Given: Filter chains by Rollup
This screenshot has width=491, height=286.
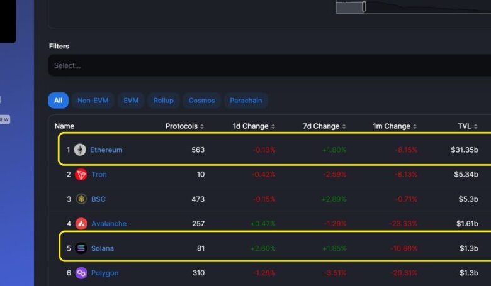Looking at the screenshot, I should (164, 101).
